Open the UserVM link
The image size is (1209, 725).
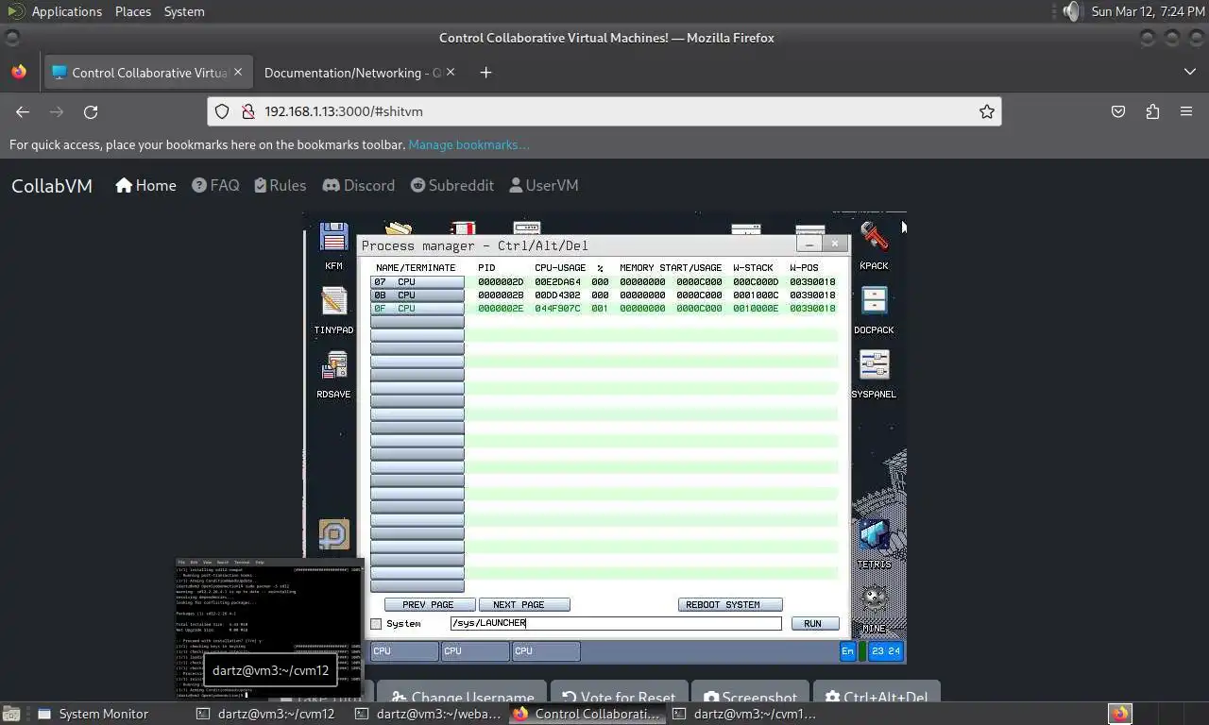(544, 185)
